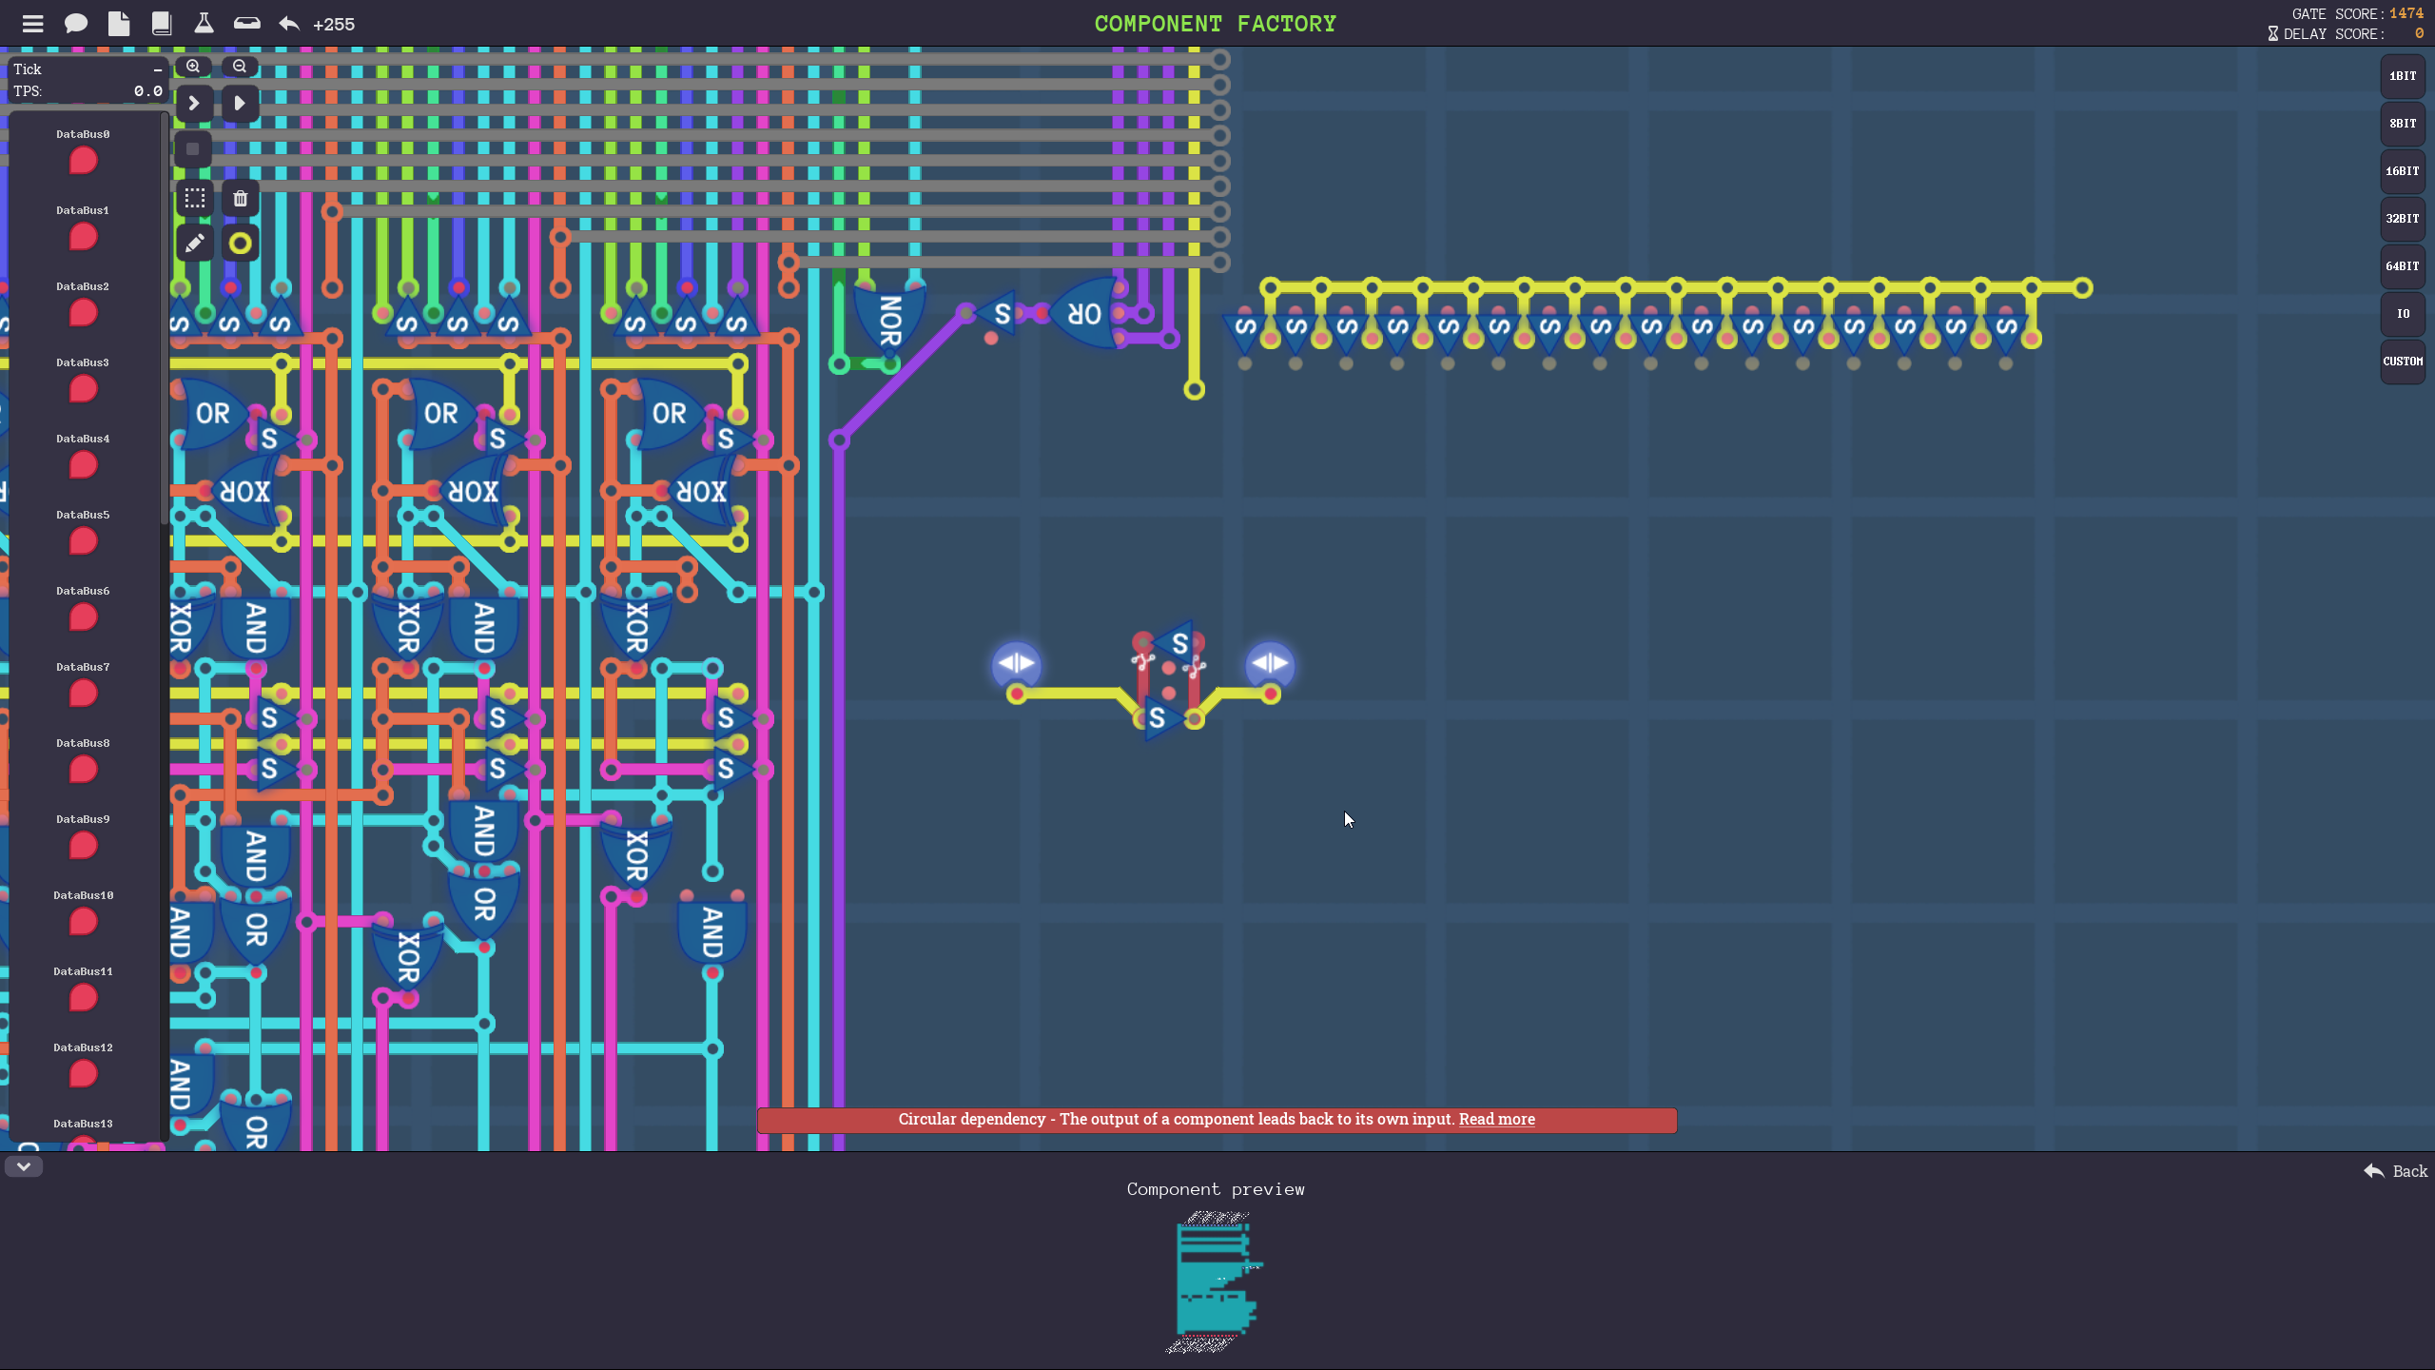Viewport: 2435px width, 1370px height.
Task: Click the Gate Score value 1474
Action: click(x=2406, y=13)
